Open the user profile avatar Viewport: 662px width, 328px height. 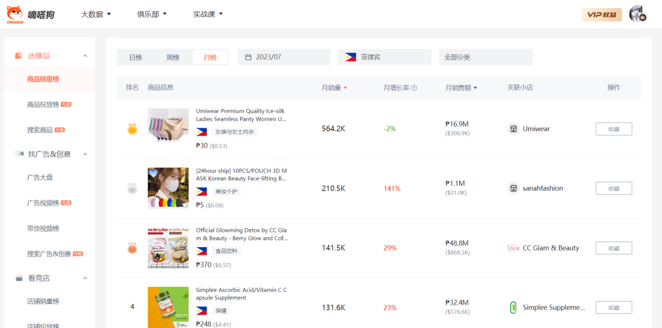[637, 14]
